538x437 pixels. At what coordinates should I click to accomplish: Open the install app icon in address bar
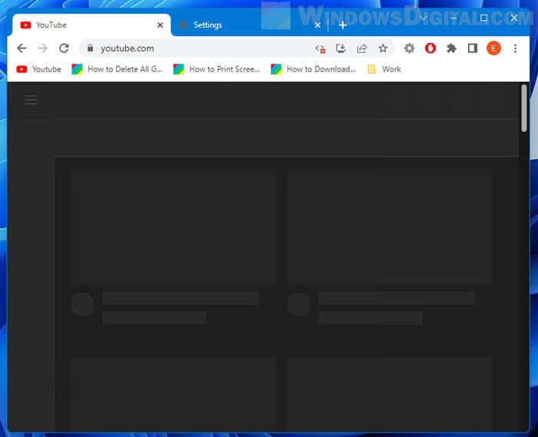pyautogui.click(x=341, y=48)
